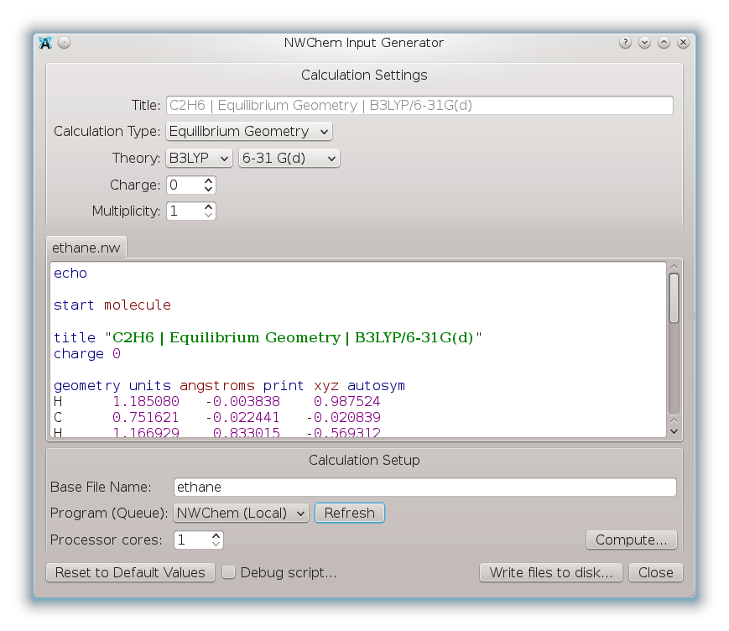Click inside the Processor cores field
Viewport: 729px width, 631px height.
point(192,540)
